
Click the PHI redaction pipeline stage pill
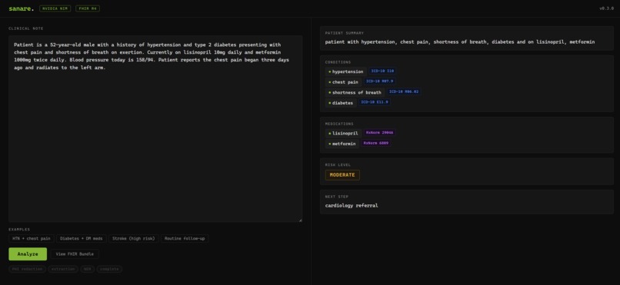tap(27, 269)
